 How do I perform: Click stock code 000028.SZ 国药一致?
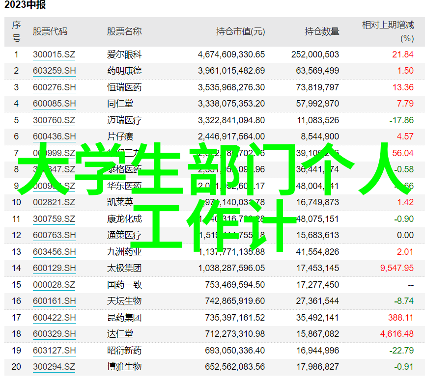54,285
